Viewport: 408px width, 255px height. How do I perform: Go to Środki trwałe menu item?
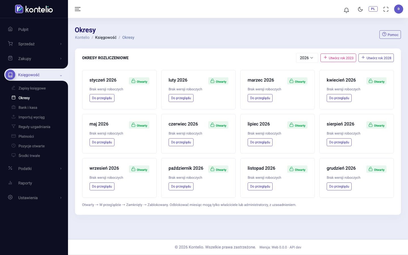coord(29,156)
